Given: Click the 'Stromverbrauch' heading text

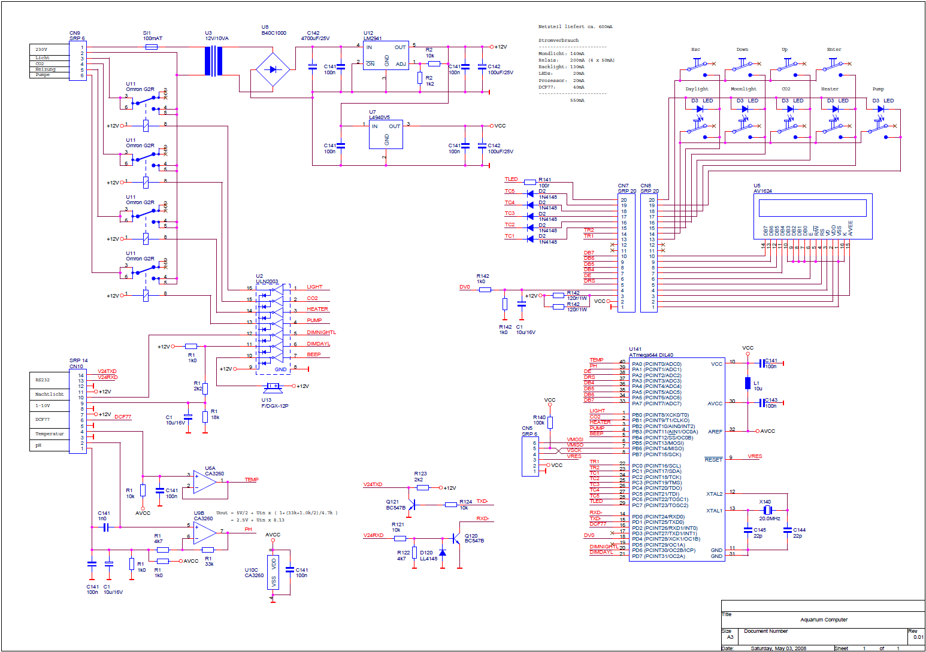Looking at the screenshot, I should (x=558, y=40).
